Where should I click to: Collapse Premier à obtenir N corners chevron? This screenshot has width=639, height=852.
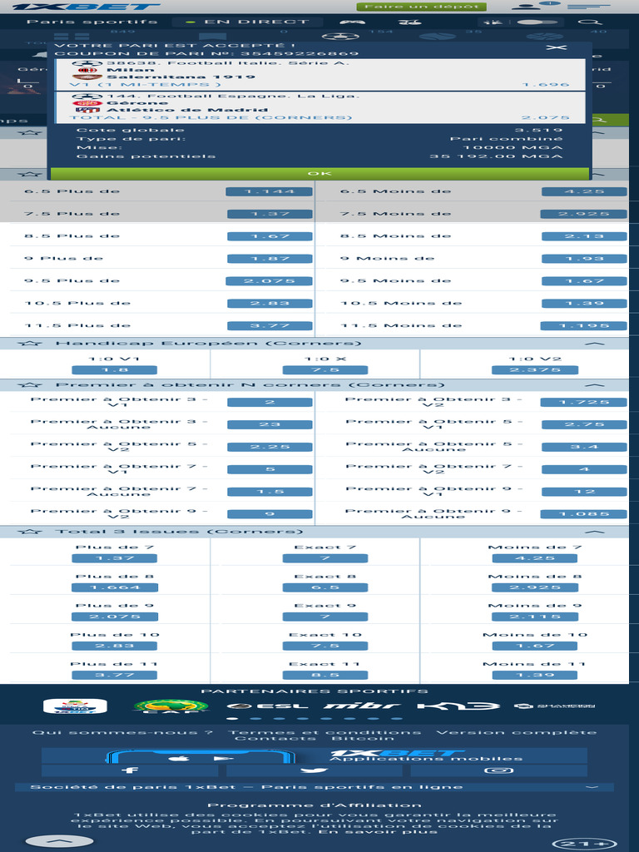[x=595, y=384]
